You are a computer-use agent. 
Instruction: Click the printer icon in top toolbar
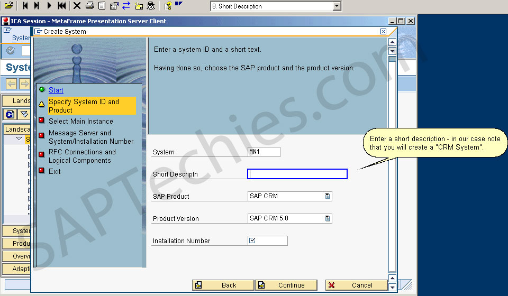point(90,5)
